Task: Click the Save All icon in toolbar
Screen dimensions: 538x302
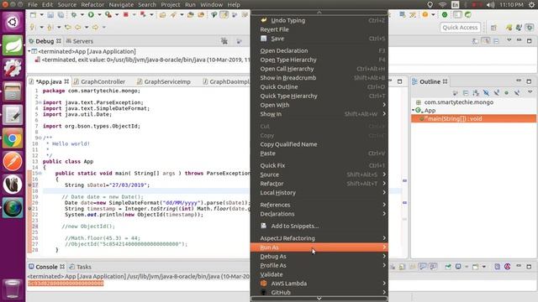Action: click(x=61, y=15)
